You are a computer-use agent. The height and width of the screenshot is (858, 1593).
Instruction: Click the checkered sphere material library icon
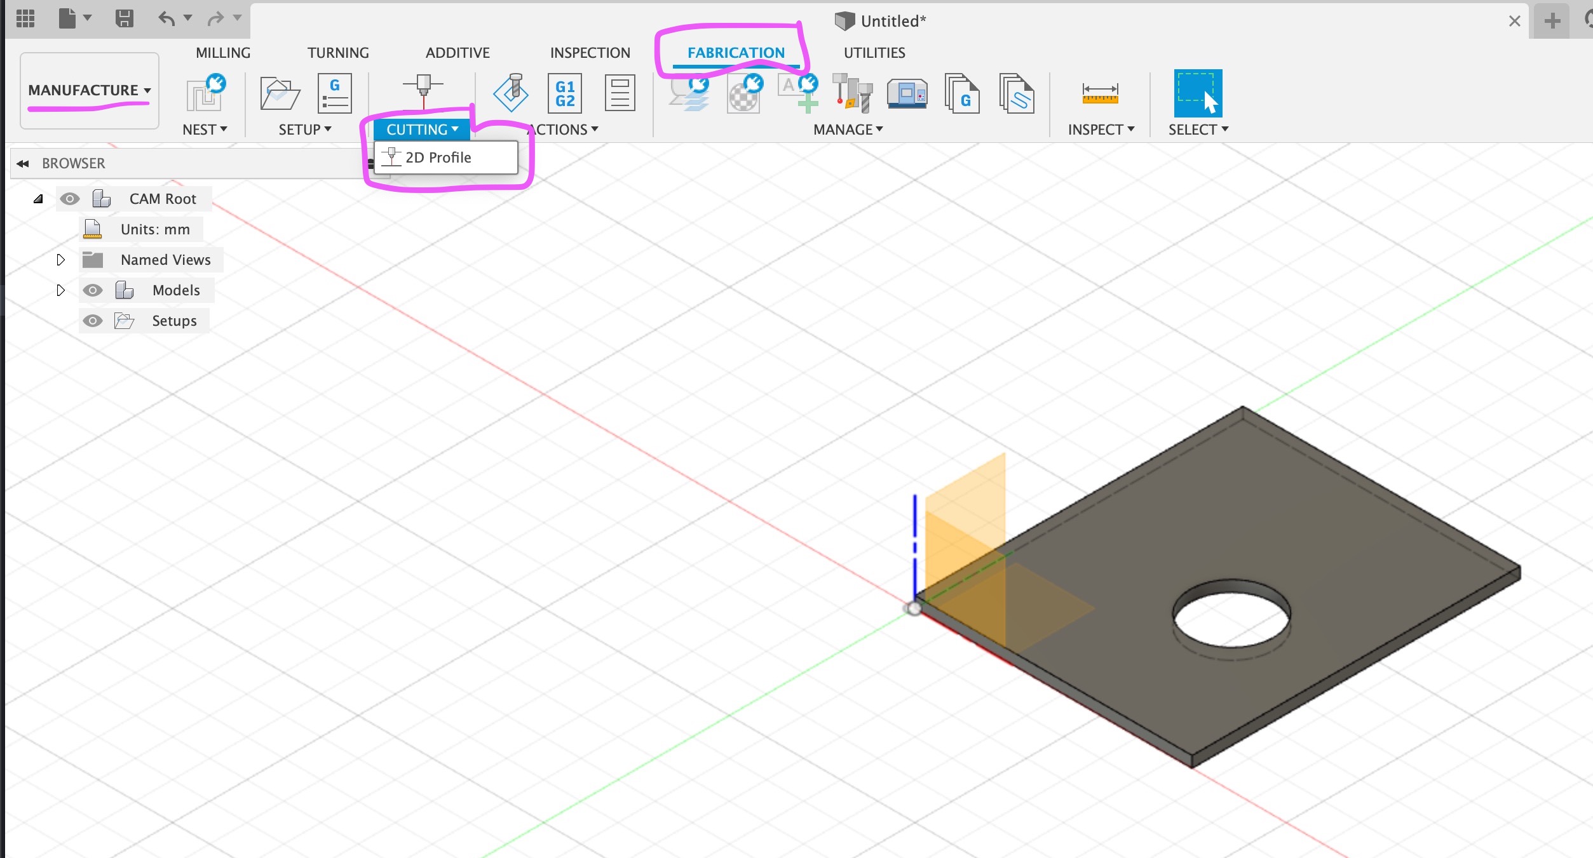(745, 93)
